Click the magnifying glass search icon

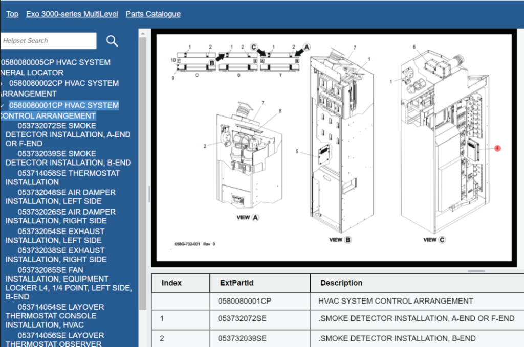click(x=112, y=41)
